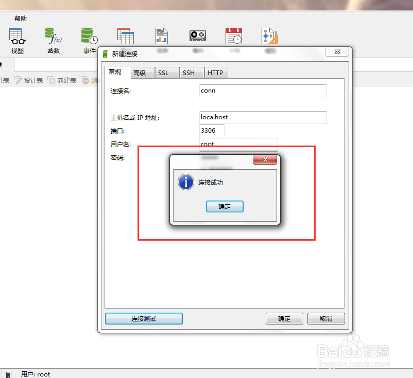Screen dimensions: 413x378
Task: Click inside the 连接名 field showing conn
Action: pos(263,91)
